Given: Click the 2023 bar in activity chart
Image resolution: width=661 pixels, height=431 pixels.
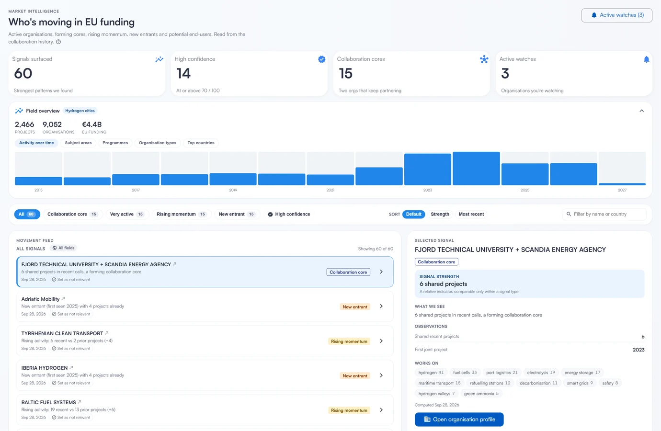Looking at the screenshot, I should click(x=428, y=169).
